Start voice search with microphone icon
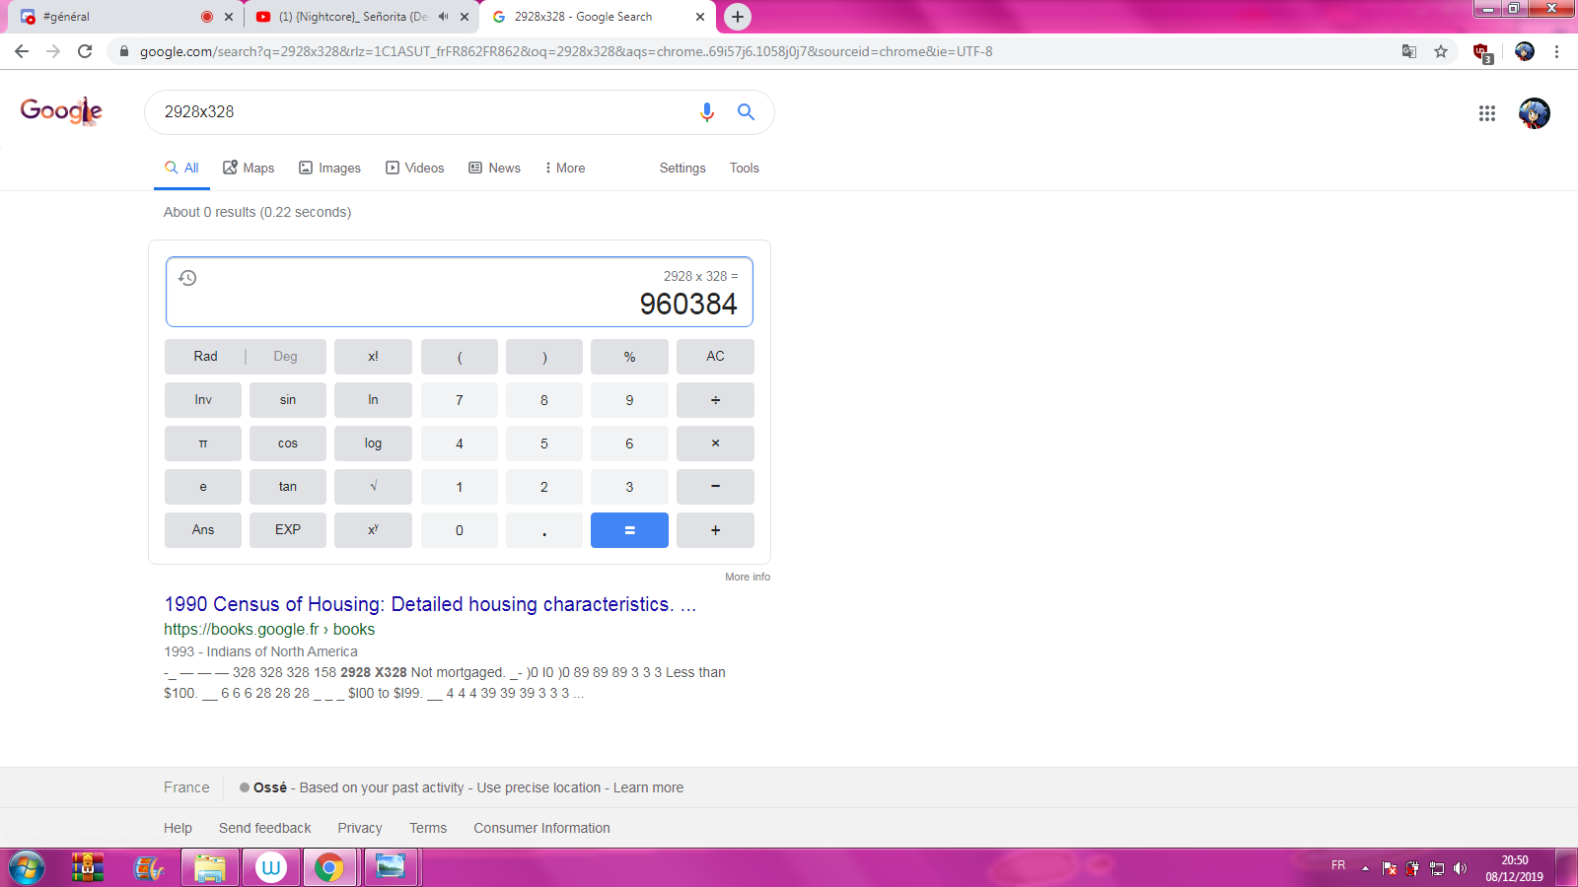 click(x=706, y=112)
